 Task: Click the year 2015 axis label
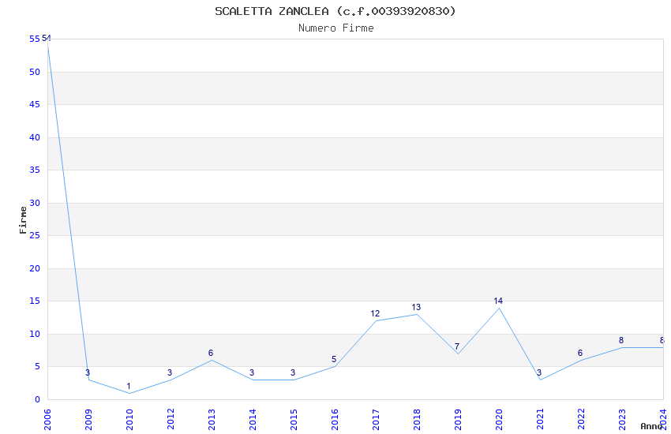point(294,420)
